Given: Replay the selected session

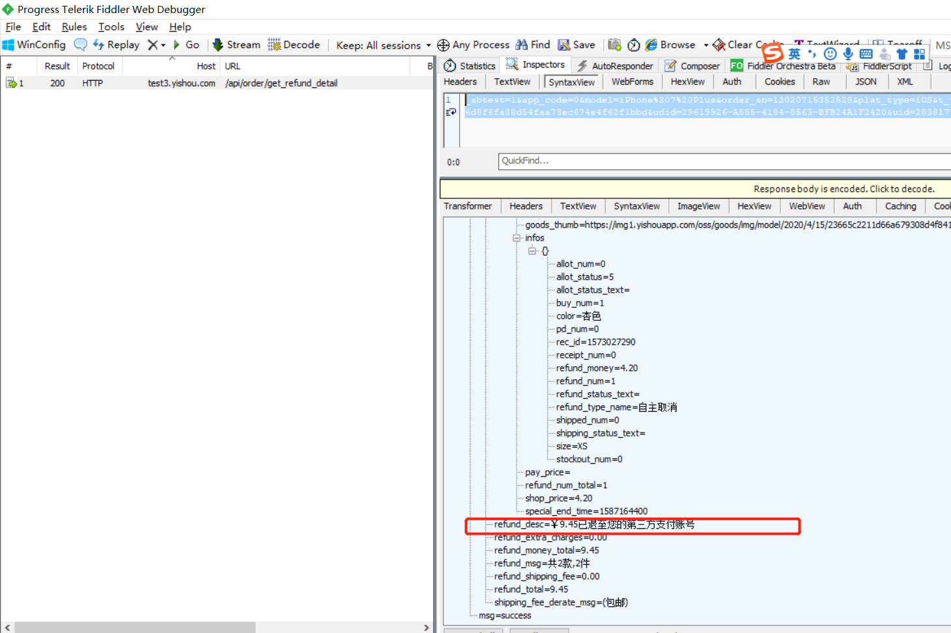Looking at the screenshot, I should [x=116, y=45].
